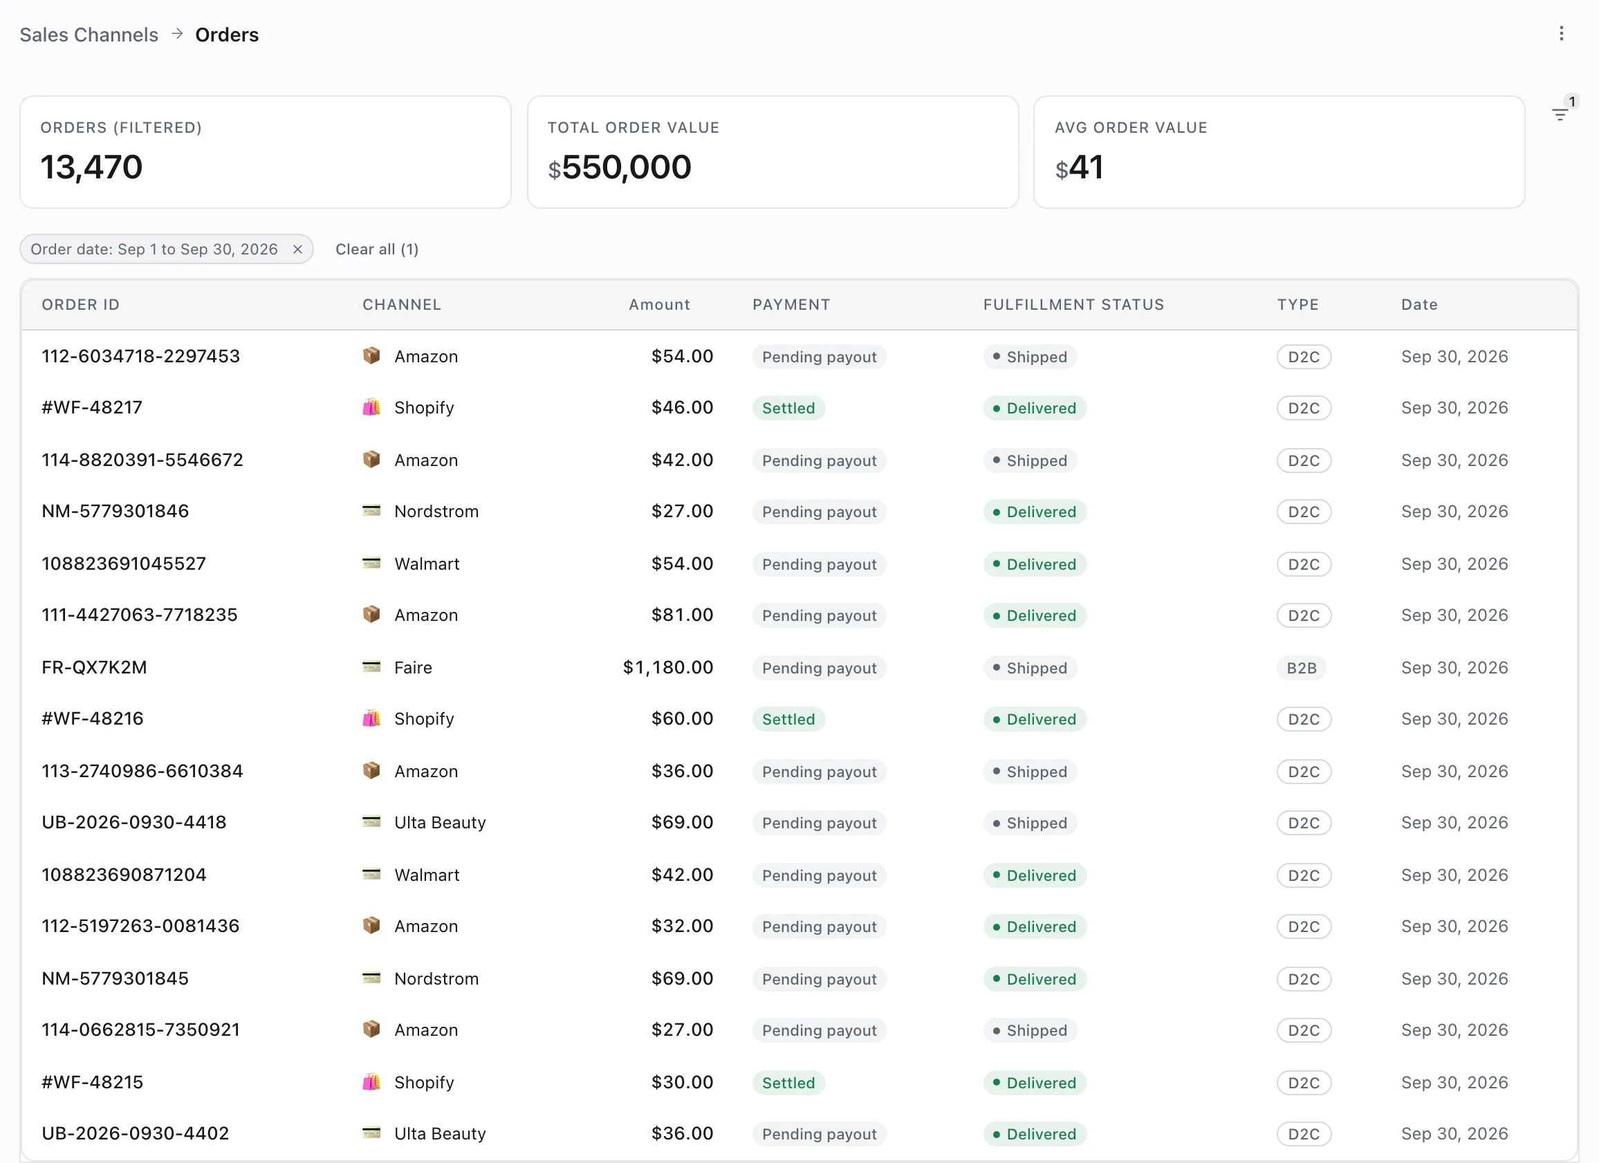Screen dimensions: 1599x1163
Task: Click Nordstrom card icon for NM-5779301845
Action: coord(371,978)
